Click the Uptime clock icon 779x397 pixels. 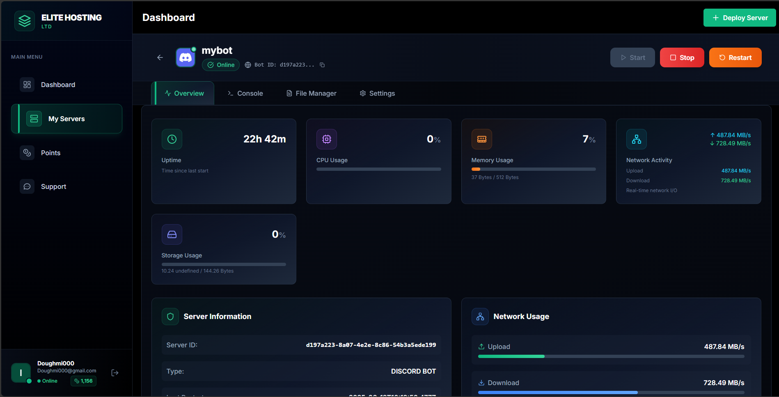[x=172, y=139]
